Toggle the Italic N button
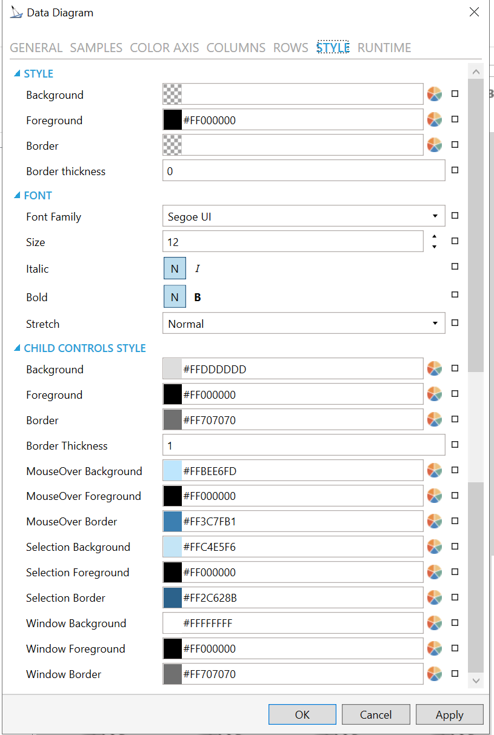 click(x=175, y=268)
